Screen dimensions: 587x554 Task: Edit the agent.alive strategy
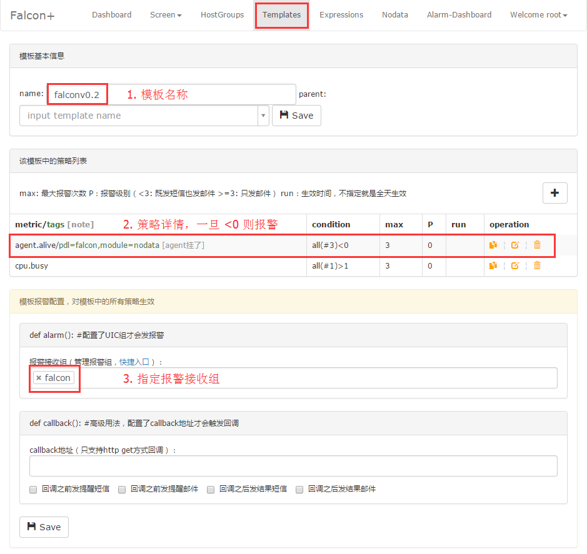click(x=514, y=245)
